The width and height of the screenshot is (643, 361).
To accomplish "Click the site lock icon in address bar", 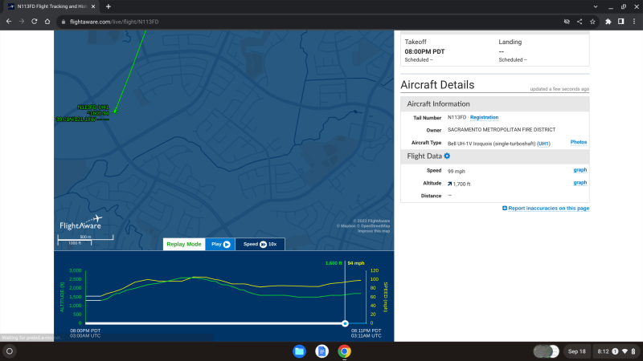I will [x=63, y=22].
